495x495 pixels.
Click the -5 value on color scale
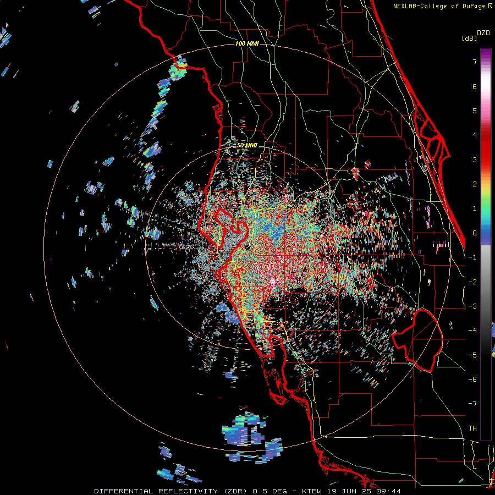472,355
